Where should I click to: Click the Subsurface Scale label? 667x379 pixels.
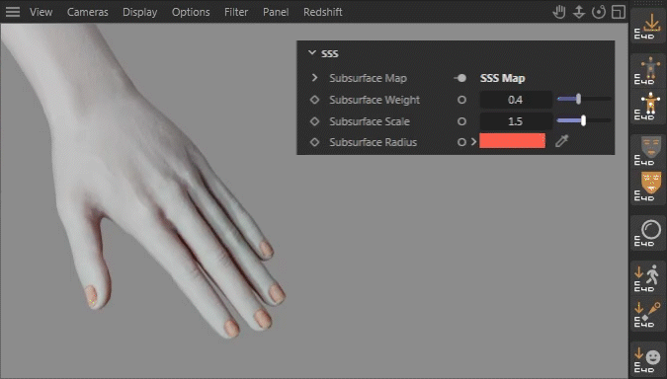point(370,121)
